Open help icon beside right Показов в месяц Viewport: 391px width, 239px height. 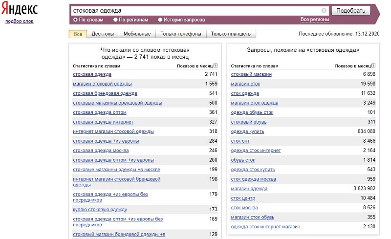pyautogui.click(x=373, y=65)
